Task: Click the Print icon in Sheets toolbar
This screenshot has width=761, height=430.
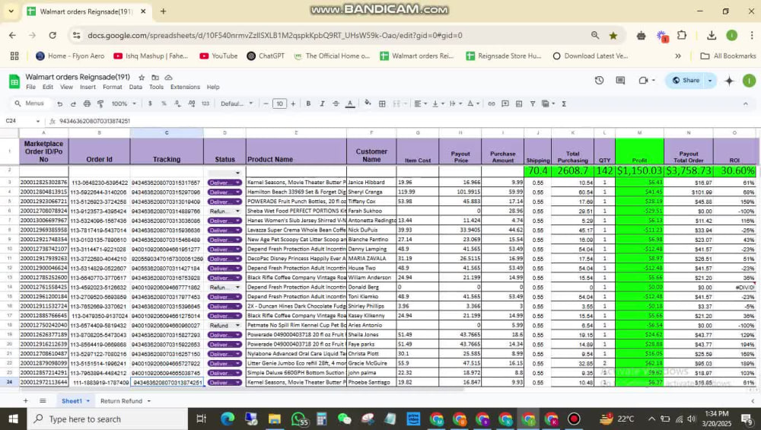Action: tap(87, 104)
